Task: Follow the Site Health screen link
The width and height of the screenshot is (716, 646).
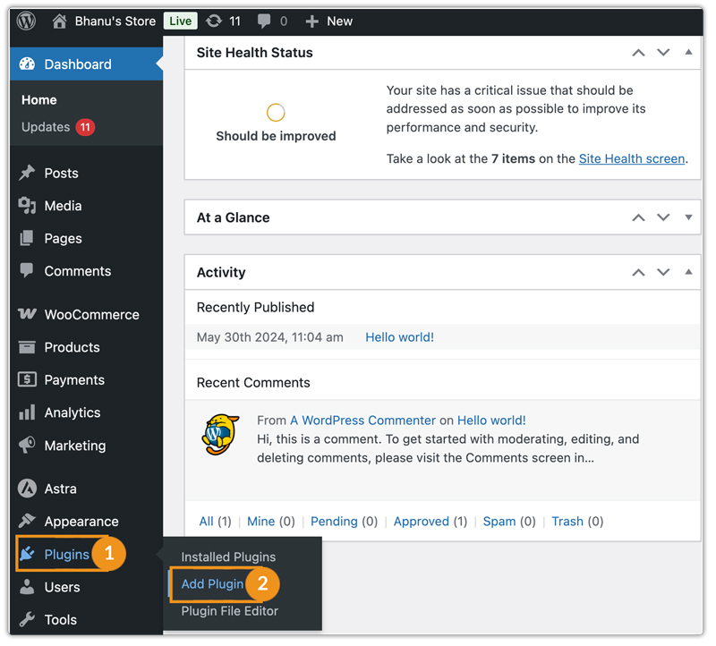Action: tap(632, 158)
